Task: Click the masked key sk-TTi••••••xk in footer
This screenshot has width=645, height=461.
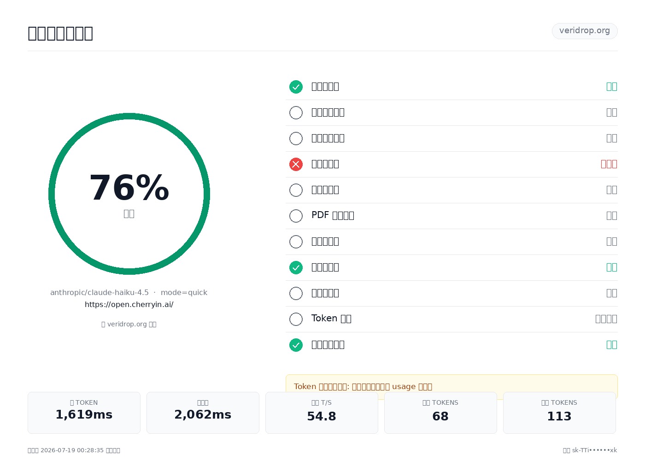Action: [x=594, y=450]
